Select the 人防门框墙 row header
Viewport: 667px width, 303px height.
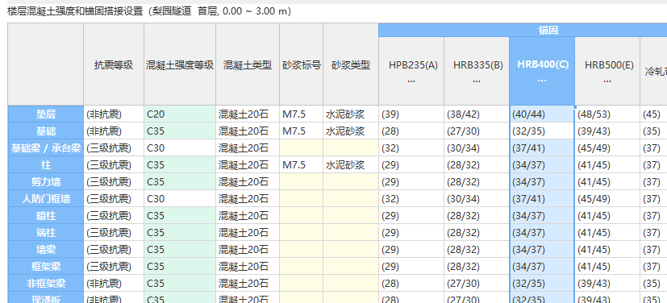pyautogui.click(x=45, y=199)
